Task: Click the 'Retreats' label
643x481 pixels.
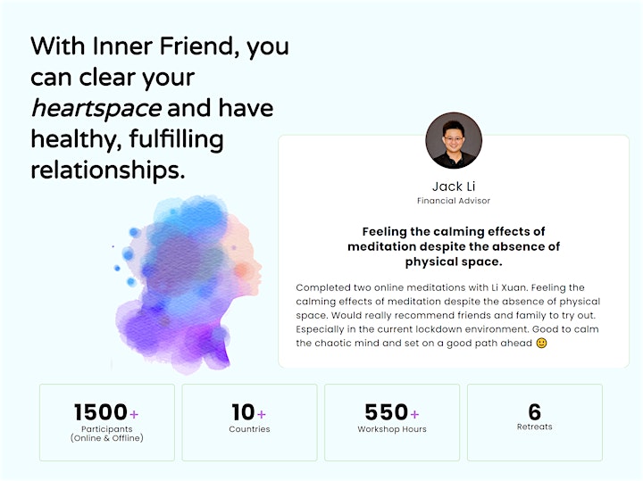Action: coord(535,427)
